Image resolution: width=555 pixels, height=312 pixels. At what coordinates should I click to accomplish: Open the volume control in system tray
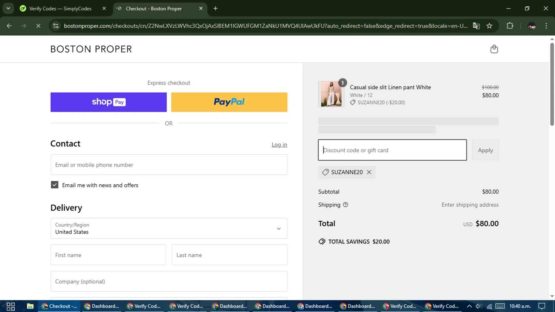tap(479, 306)
